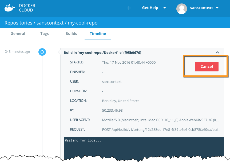
Task: Collapse the build details with chevron
Action: [x=217, y=52]
